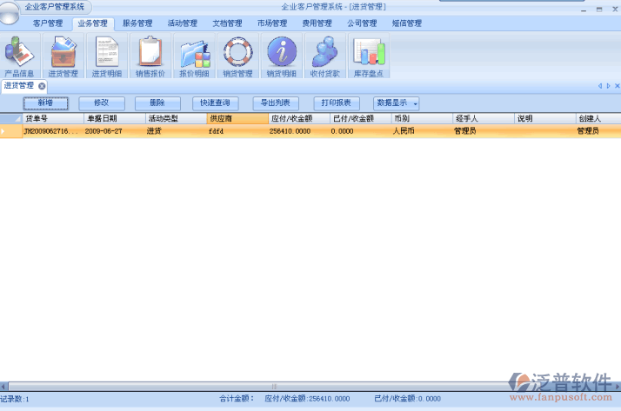Image resolution: width=621 pixels, height=411 pixels.
Task: Select the JH2009062716... order number cell
Action: 53,131
